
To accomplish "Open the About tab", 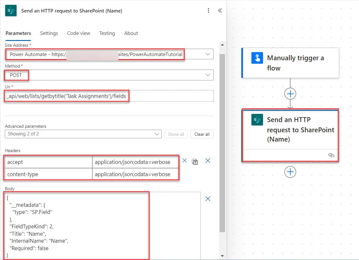I will coord(131,33).
